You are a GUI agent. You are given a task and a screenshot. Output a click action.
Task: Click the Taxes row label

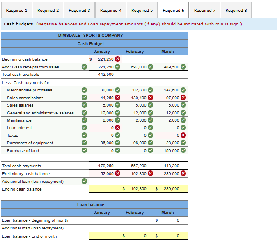[x=13, y=135]
